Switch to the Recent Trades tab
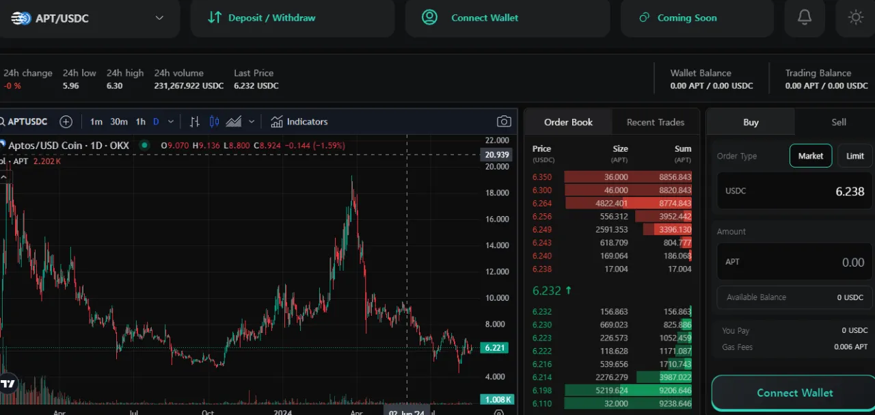Image resolution: width=875 pixels, height=415 pixels. [x=655, y=122]
